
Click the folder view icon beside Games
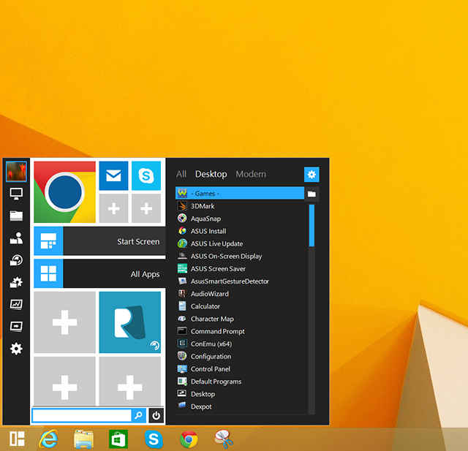click(312, 194)
